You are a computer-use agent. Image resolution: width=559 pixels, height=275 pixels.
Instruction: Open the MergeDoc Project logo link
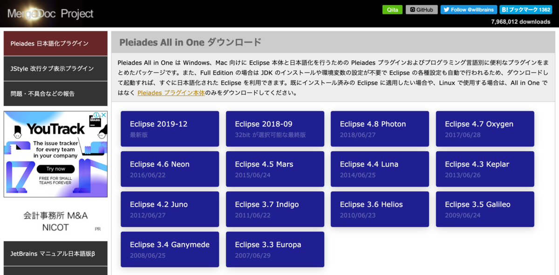(50, 13)
